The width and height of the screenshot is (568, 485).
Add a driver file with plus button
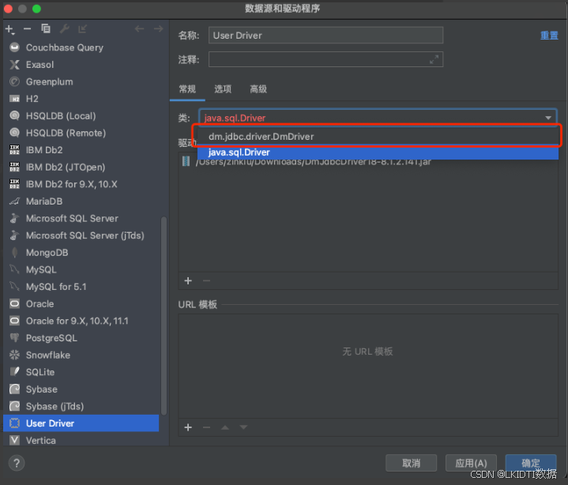(188, 280)
